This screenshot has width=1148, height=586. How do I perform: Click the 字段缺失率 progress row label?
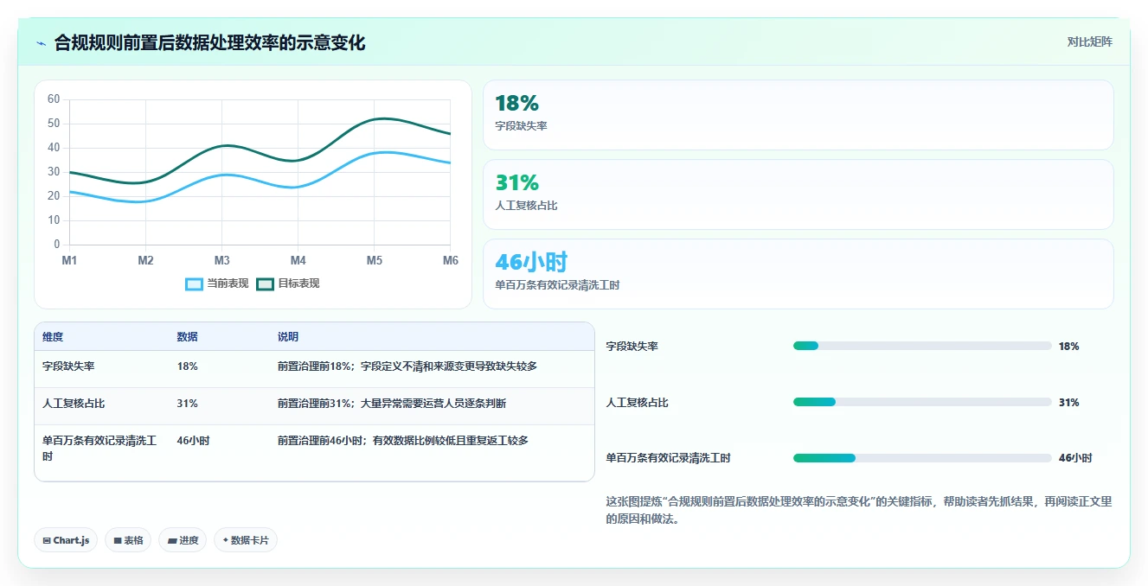632,347
